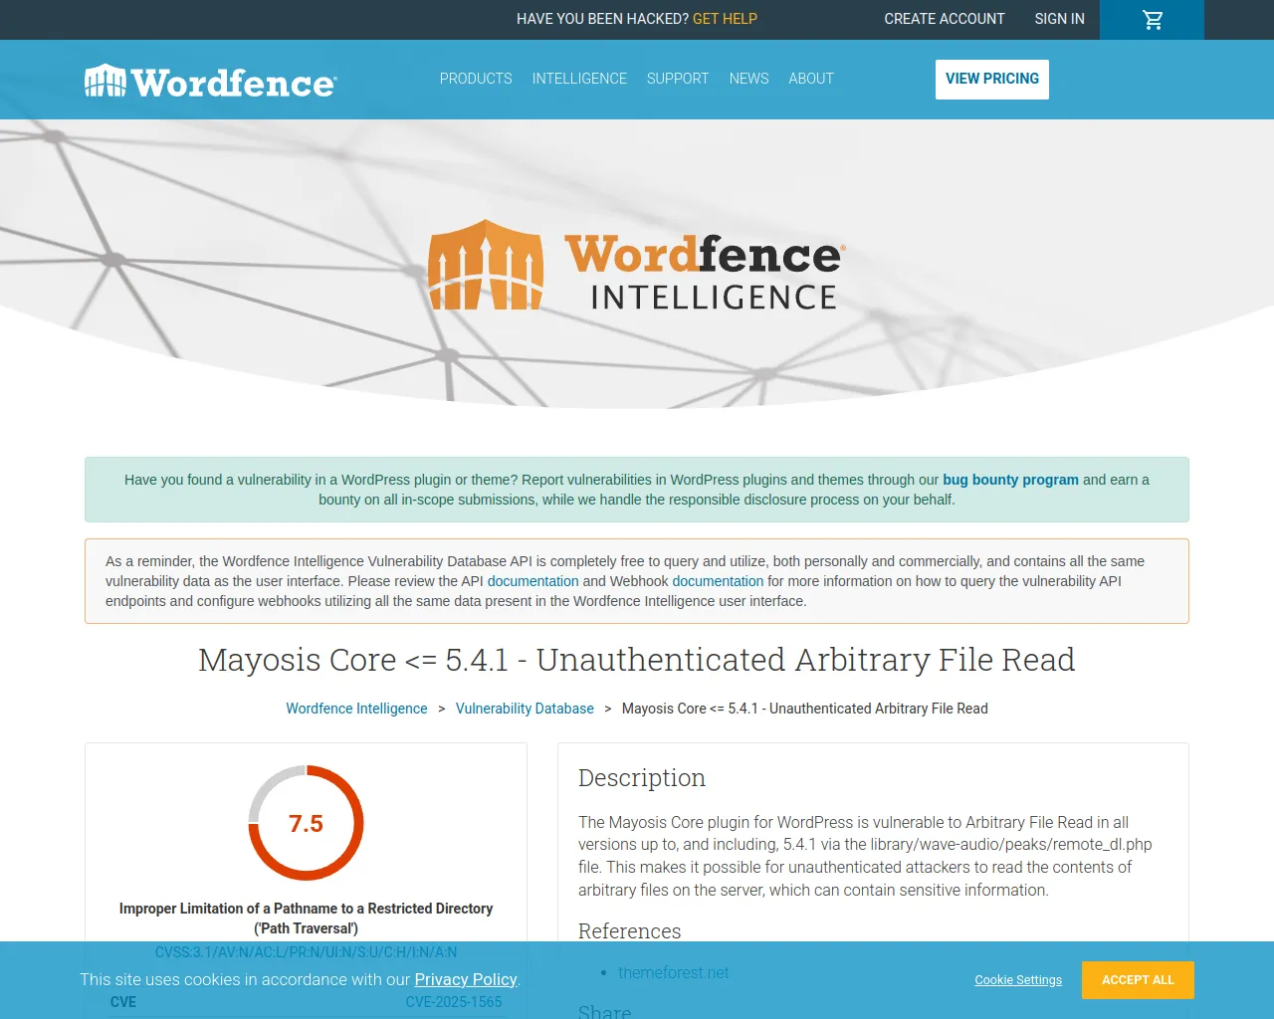Image resolution: width=1274 pixels, height=1019 pixels.
Task: Click the VIEW PRICING button
Action: pyautogui.click(x=992, y=80)
